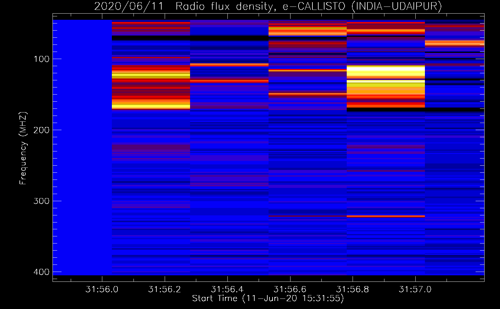Click the 'Frequency (MHZ)' axis label
Image resolution: width=500 pixels, height=309 pixels.
(x=23, y=148)
